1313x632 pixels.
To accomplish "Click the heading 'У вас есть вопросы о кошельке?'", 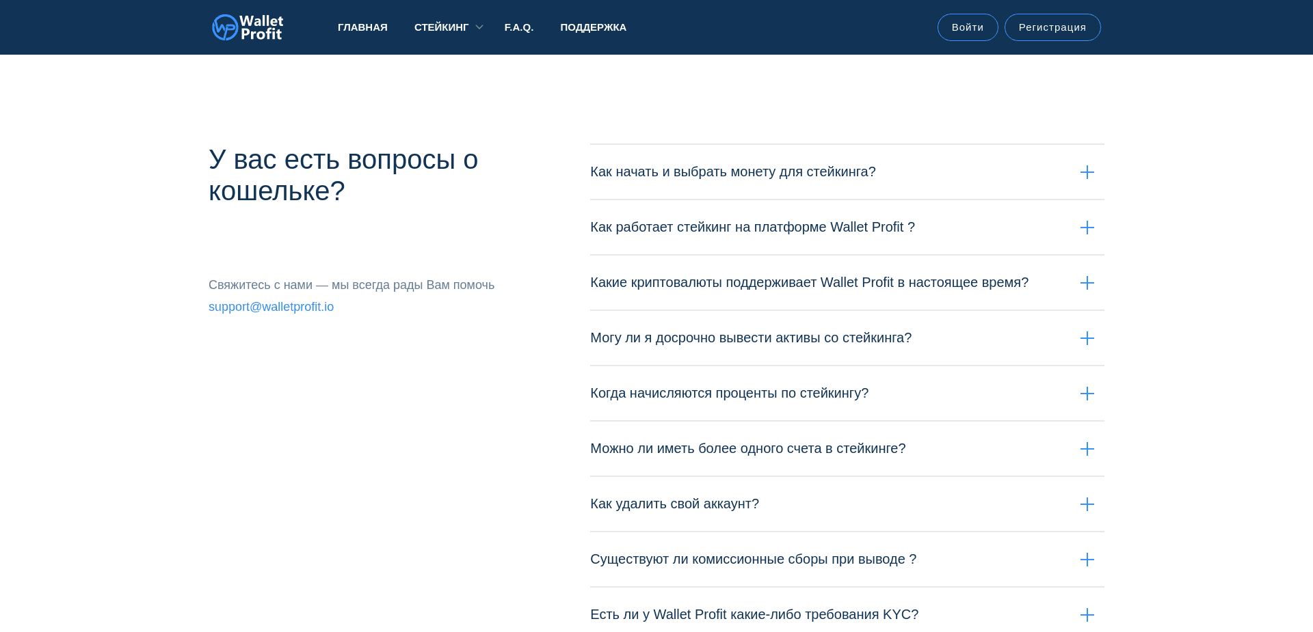I will click(343, 175).
